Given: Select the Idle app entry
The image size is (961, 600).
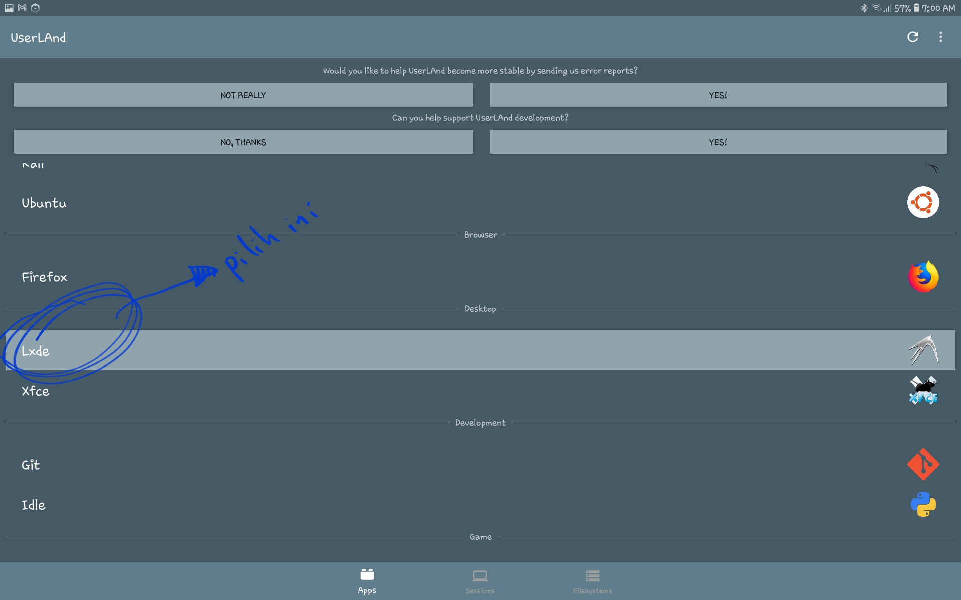Looking at the screenshot, I should 480,504.
